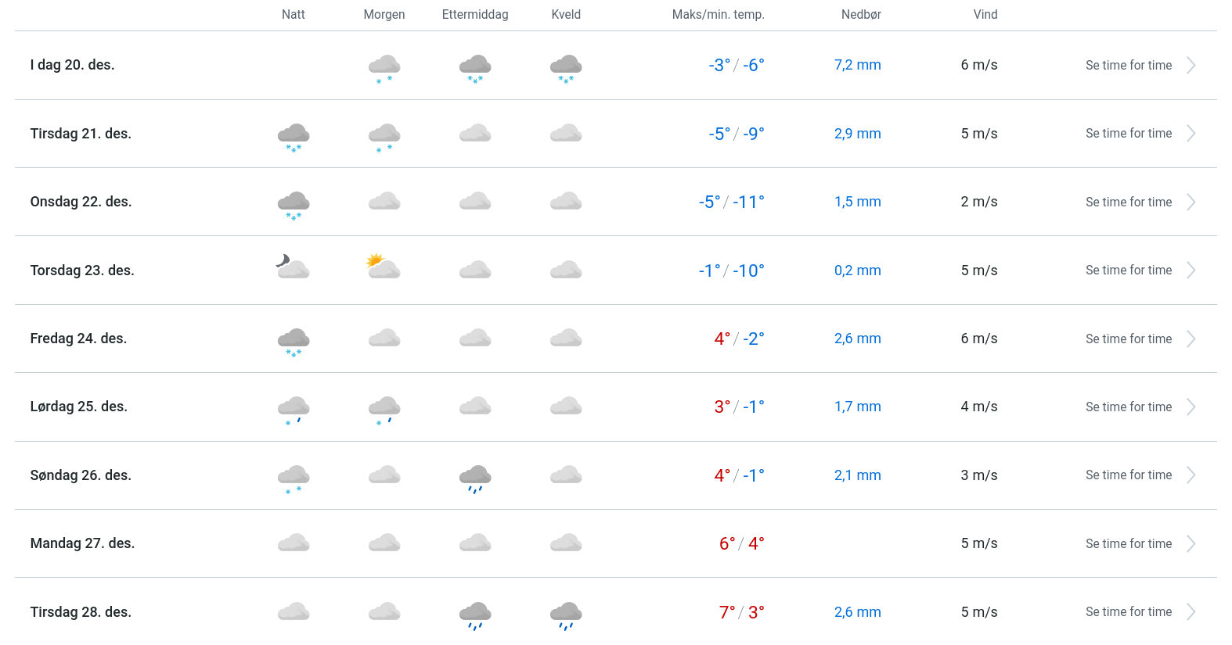This screenshot has height=645, width=1232.
Task: Click the Nedbør column header
Action: point(861,15)
